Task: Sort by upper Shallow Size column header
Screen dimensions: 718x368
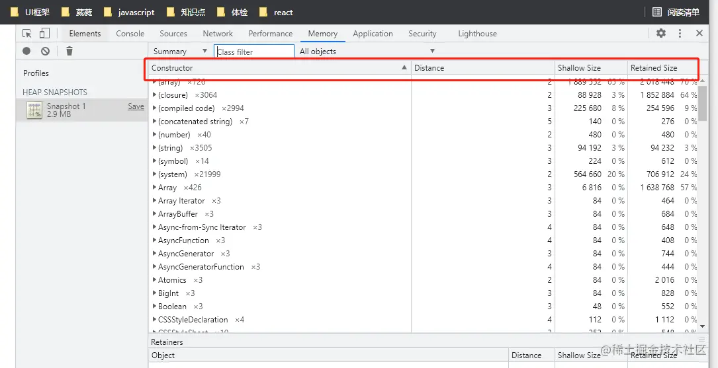Action: point(591,67)
